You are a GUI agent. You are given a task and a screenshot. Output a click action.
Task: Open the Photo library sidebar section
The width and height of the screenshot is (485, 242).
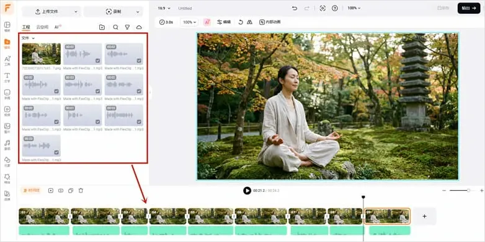7,127
